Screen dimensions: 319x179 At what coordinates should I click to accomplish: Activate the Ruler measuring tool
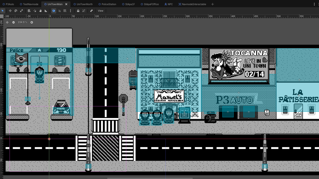pos(46,11)
